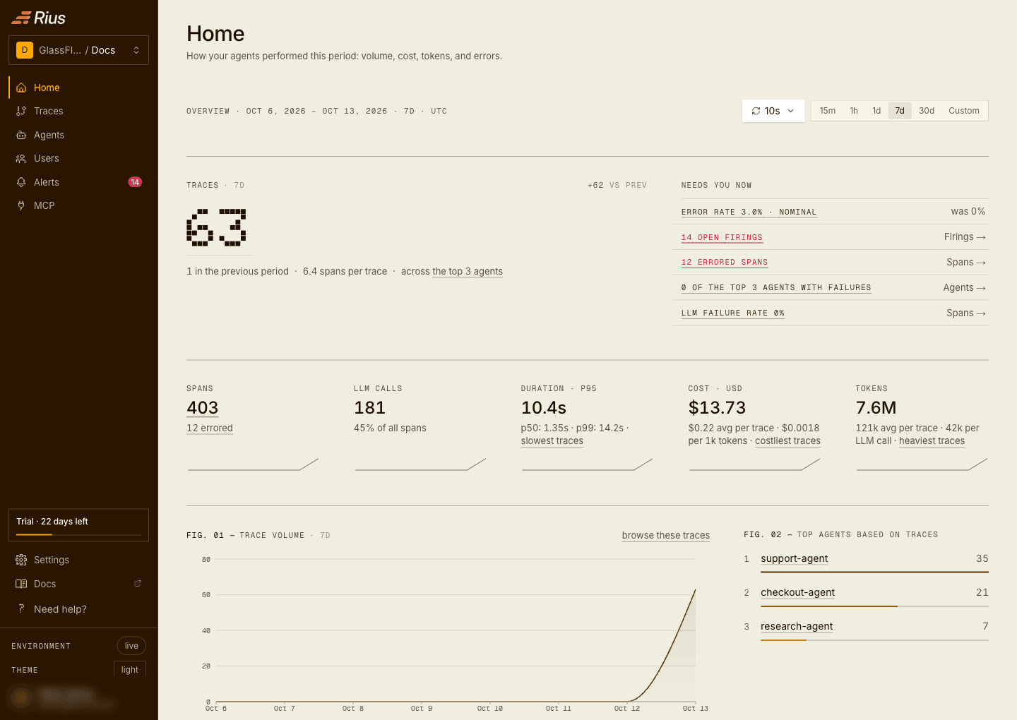Open the heaviest traces link
This screenshot has width=1017, height=720.
pos(932,441)
